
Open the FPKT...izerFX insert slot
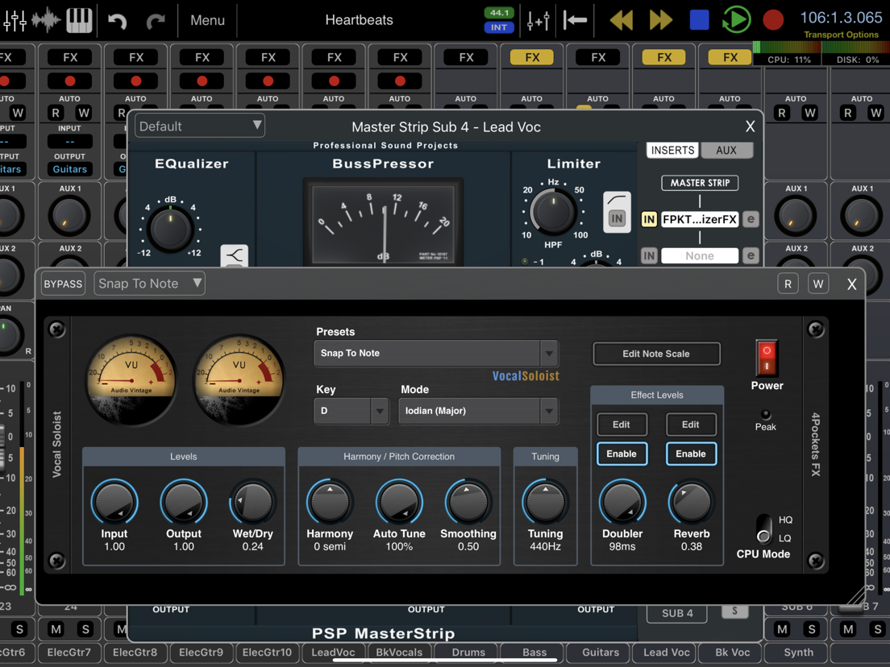click(x=700, y=219)
